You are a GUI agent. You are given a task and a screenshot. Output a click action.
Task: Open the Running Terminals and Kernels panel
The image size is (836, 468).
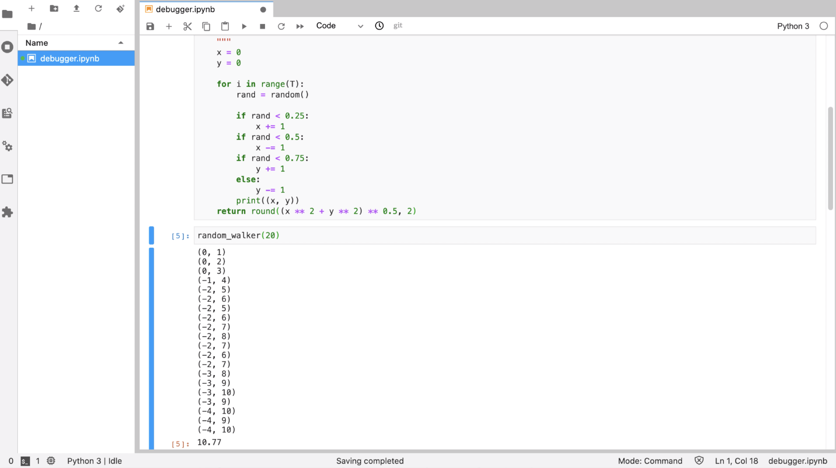point(7,47)
